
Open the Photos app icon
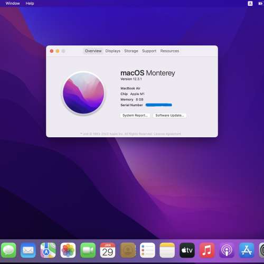68,250
